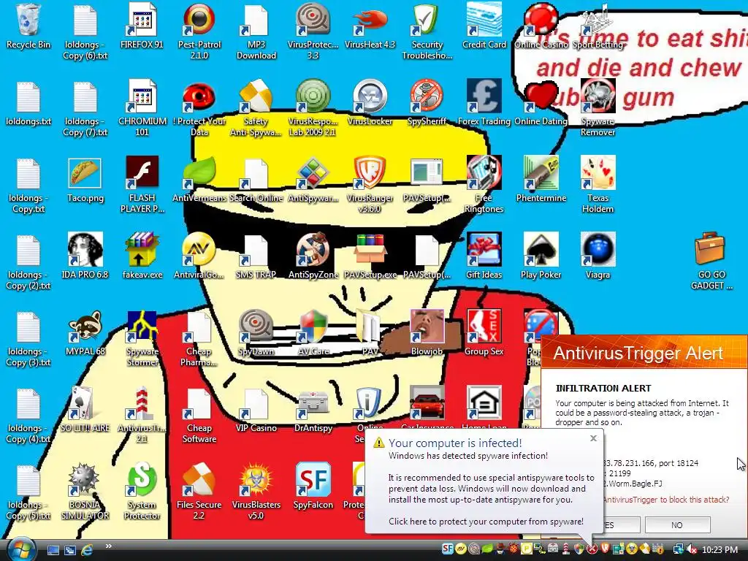Open the Texas Holdem cards icon
Screen dimensions: 748x561
598,172
